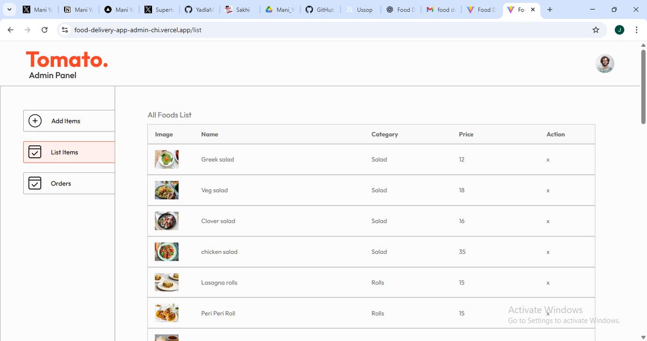
Task: Click the Lasagna rolls name text
Action: pos(219,282)
